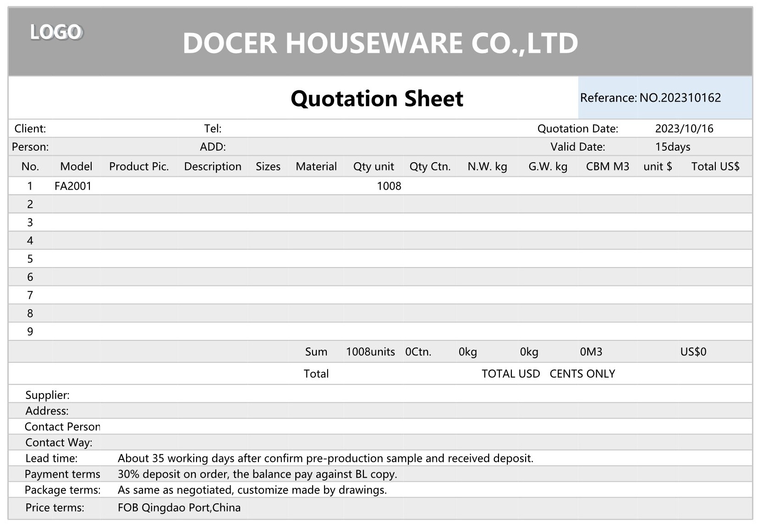The width and height of the screenshot is (763, 530).
Task: Click the Supplier label cell
Action: 48,395
